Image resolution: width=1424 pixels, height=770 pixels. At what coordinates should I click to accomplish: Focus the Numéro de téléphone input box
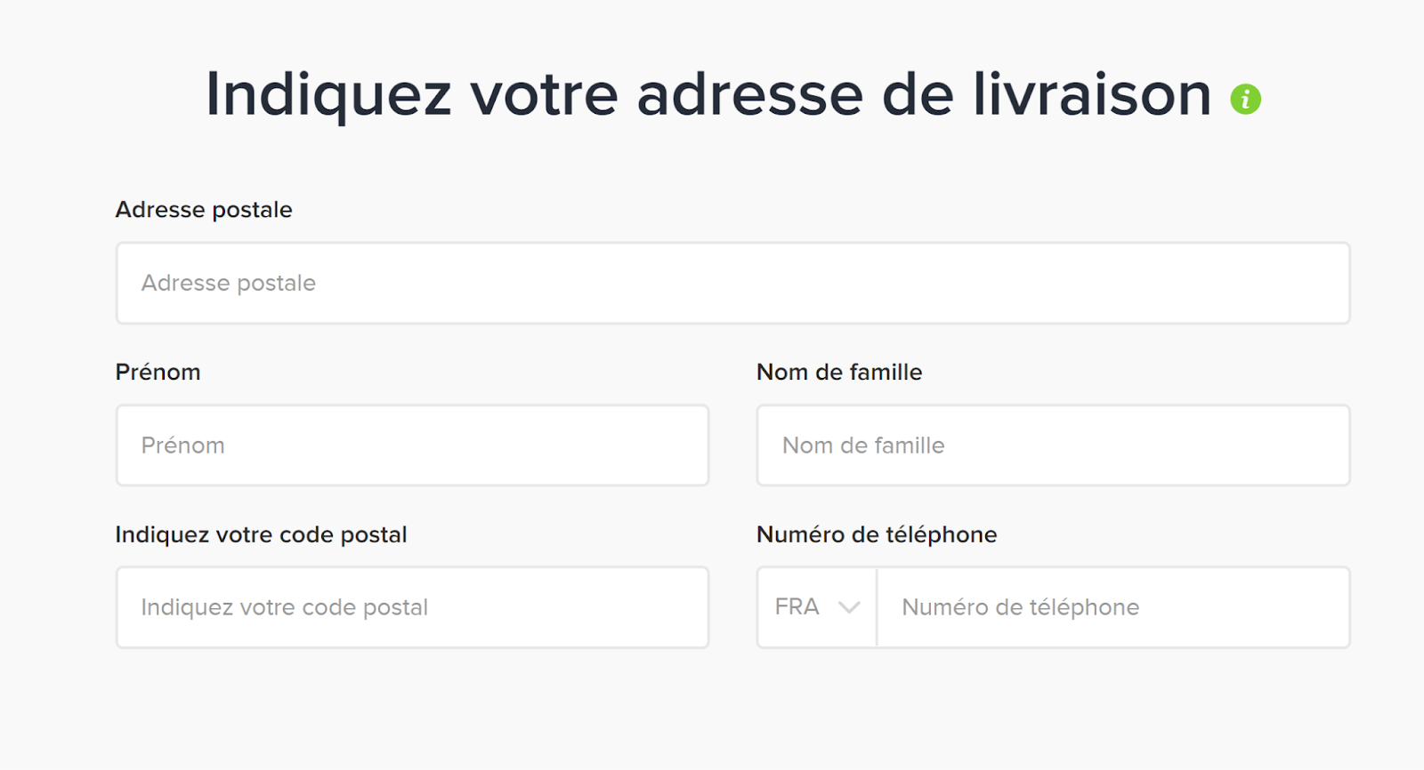[x=1113, y=607]
